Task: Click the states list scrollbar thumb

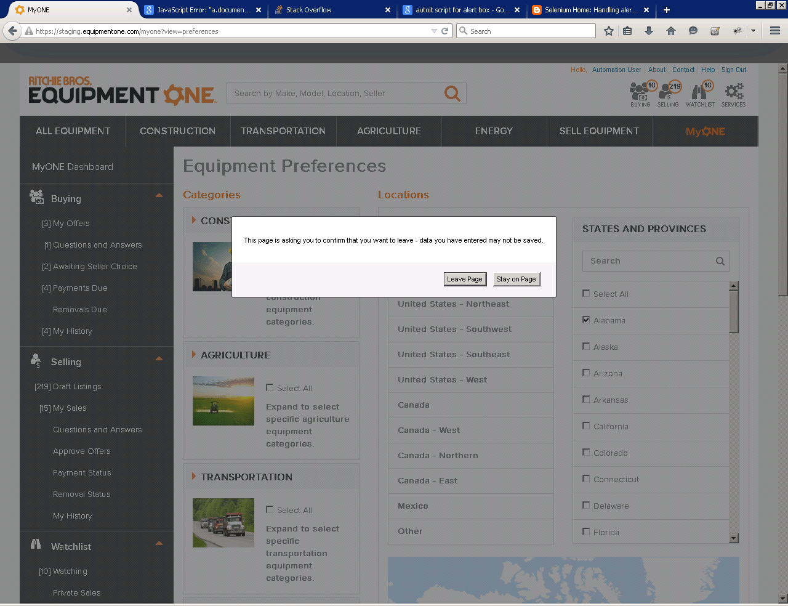Action: (x=733, y=312)
